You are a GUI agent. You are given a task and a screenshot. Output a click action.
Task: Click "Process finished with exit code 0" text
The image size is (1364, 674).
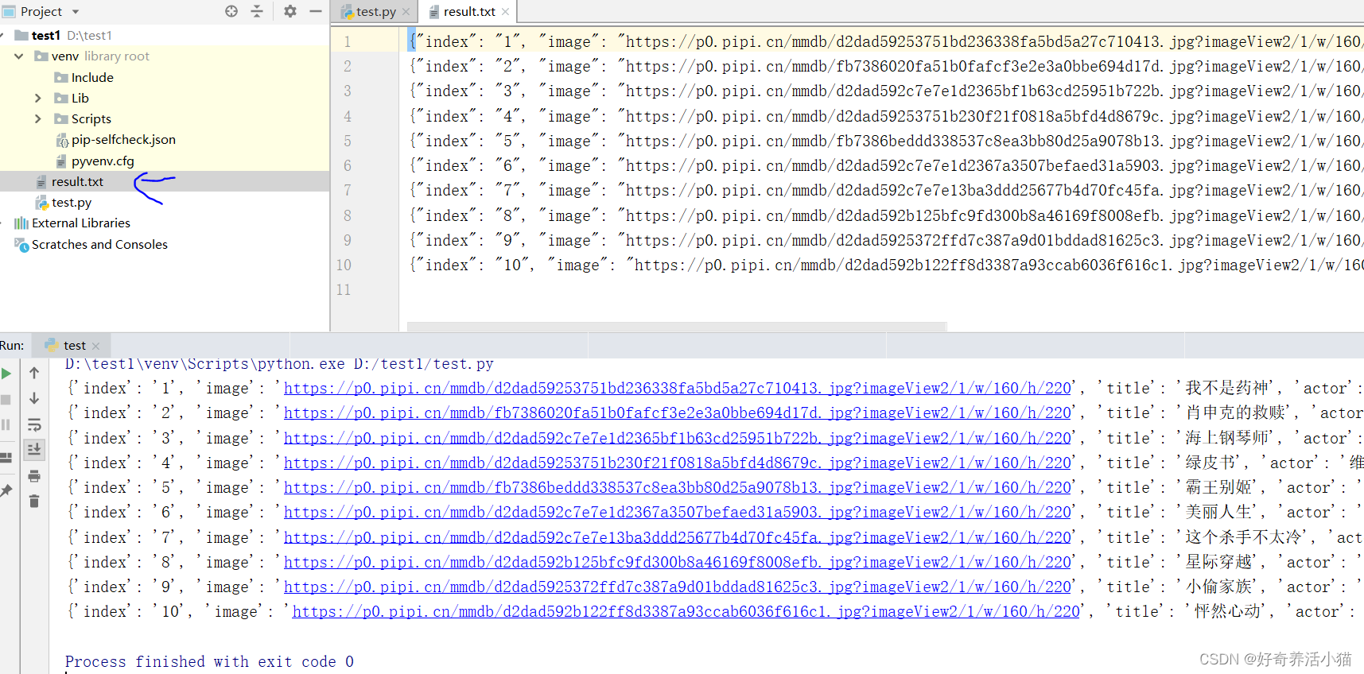click(x=209, y=661)
